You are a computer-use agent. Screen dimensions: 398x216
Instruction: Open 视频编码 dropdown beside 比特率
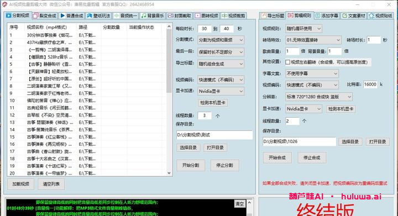point(312,85)
